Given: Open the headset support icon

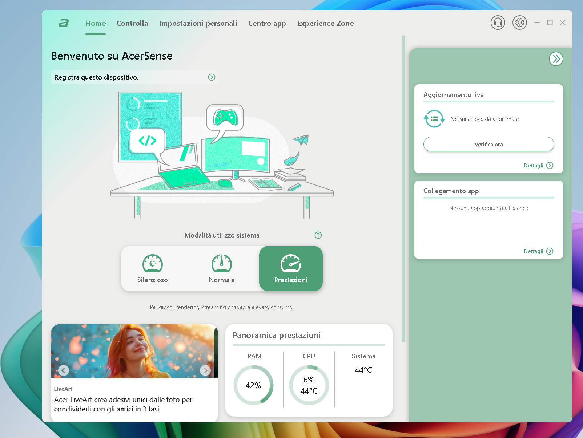Looking at the screenshot, I should tap(498, 23).
